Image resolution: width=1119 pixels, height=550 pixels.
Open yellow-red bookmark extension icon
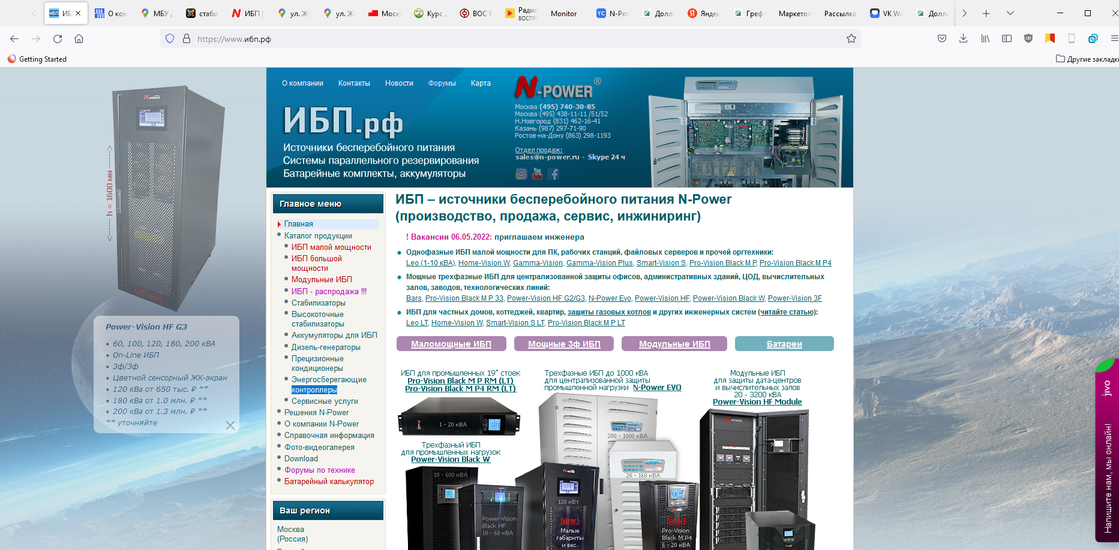(1050, 39)
